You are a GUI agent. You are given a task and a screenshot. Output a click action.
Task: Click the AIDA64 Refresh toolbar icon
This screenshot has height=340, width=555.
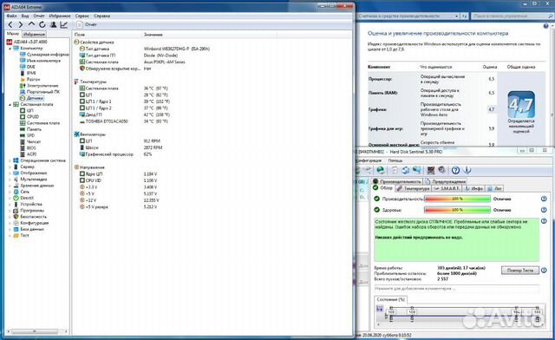[42, 24]
